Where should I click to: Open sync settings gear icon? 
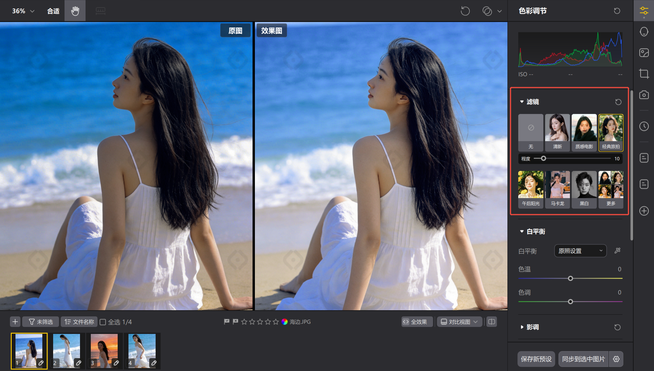(x=616, y=359)
